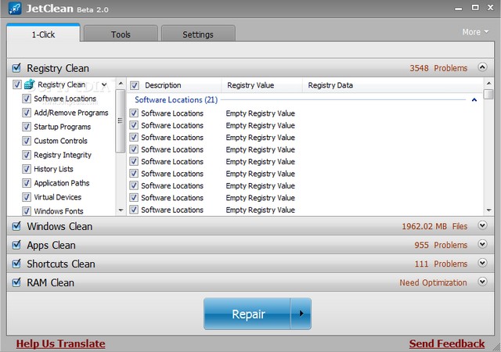
Task: Collapse Registry Clean section with round arrow icon
Action: tap(483, 68)
